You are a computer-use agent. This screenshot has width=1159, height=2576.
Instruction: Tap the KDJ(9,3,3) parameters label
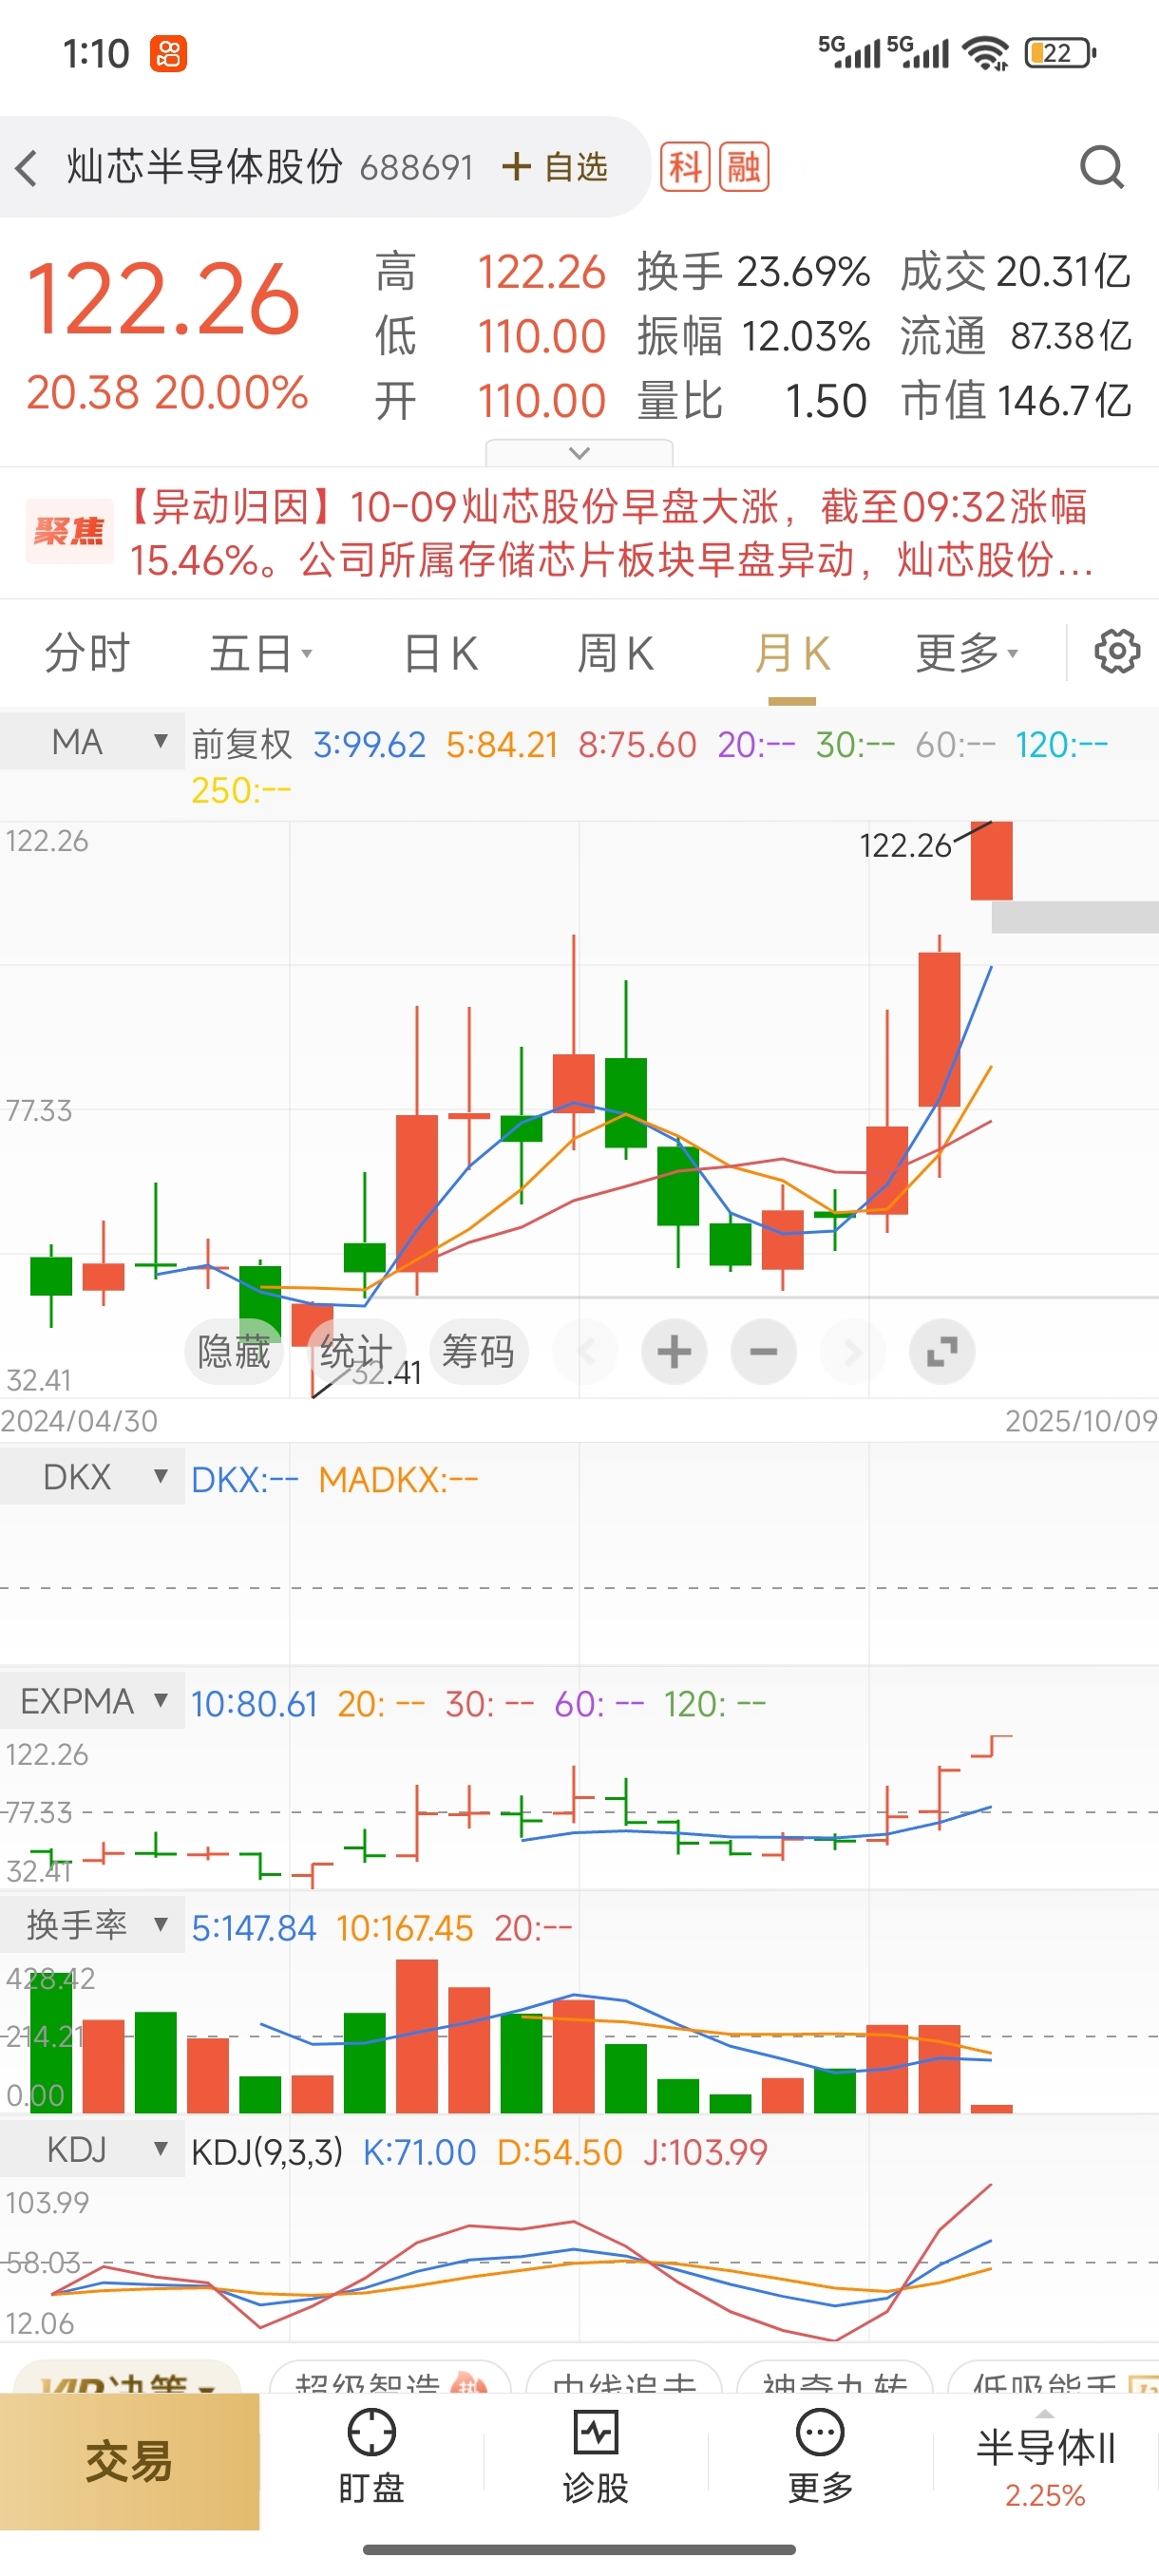[267, 2151]
